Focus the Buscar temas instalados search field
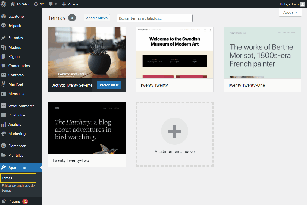 click(155, 18)
